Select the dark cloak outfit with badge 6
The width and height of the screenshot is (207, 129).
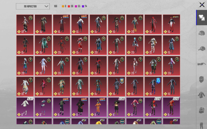click(x=80, y=66)
